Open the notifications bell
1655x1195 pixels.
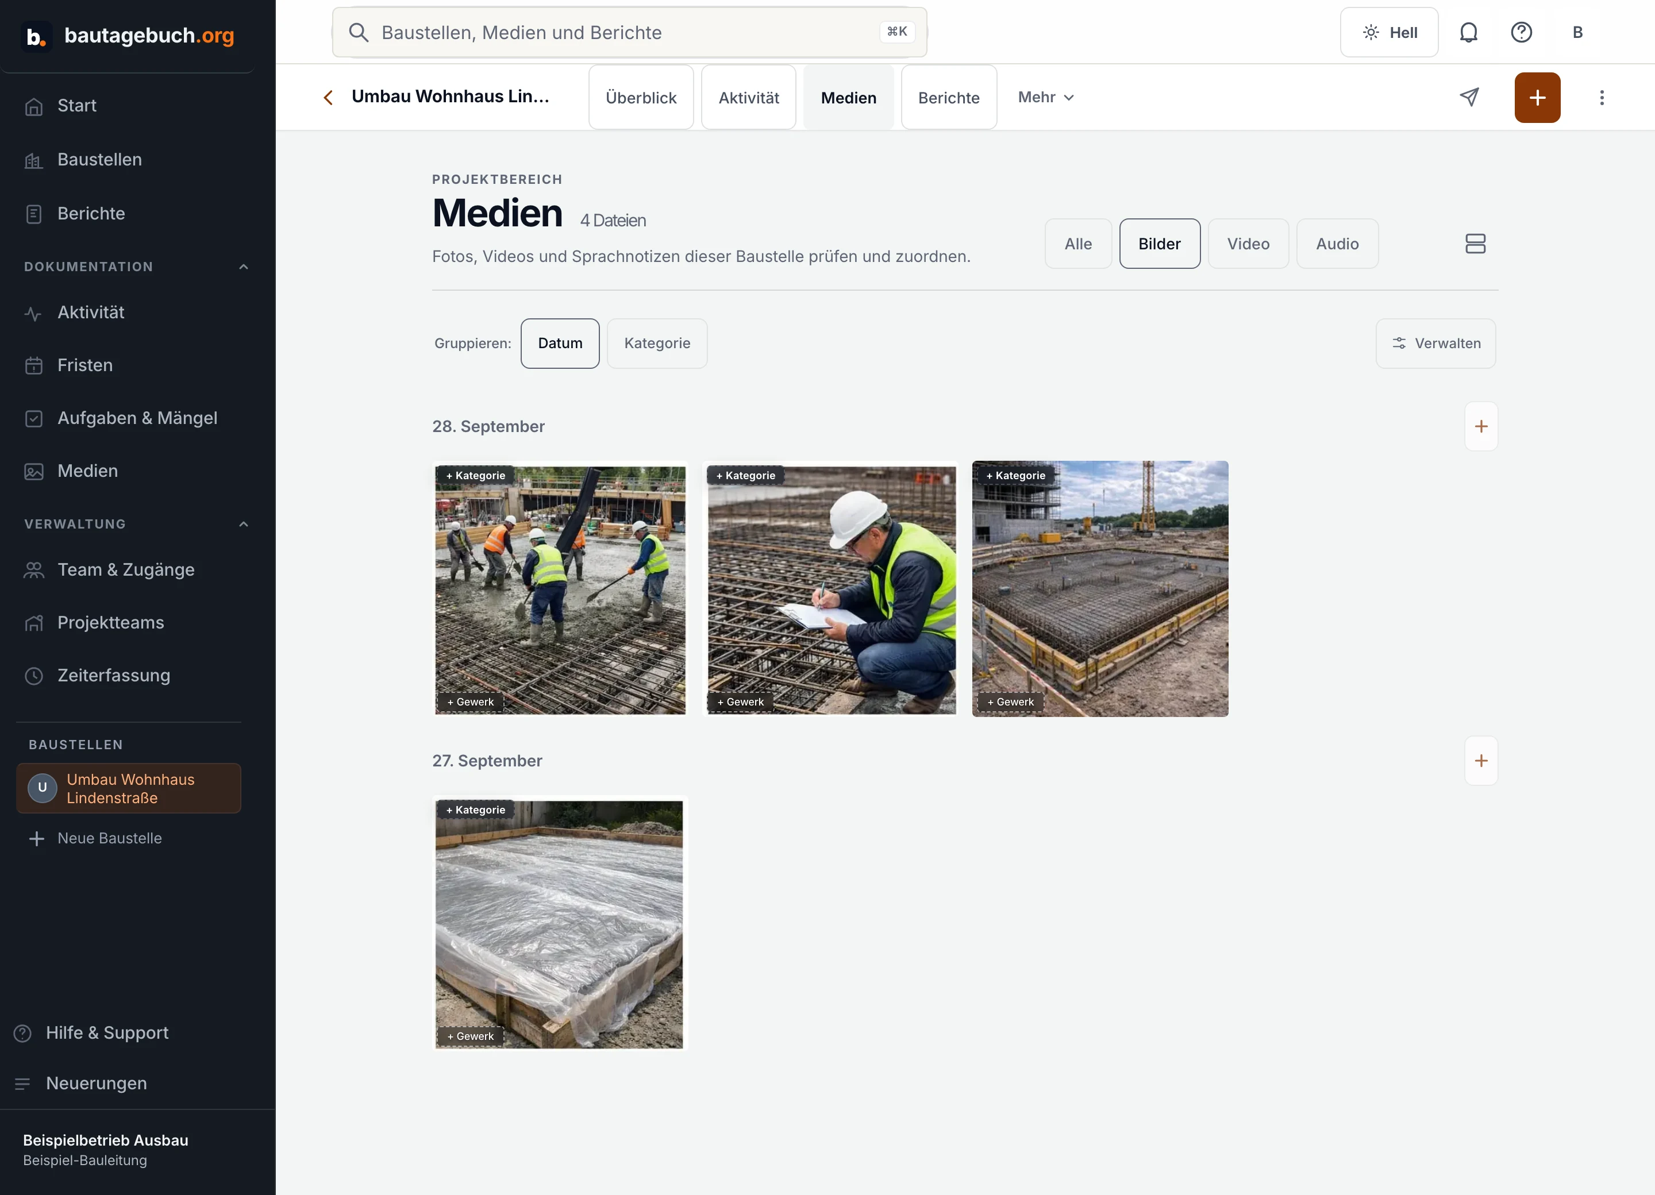click(1468, 32)
